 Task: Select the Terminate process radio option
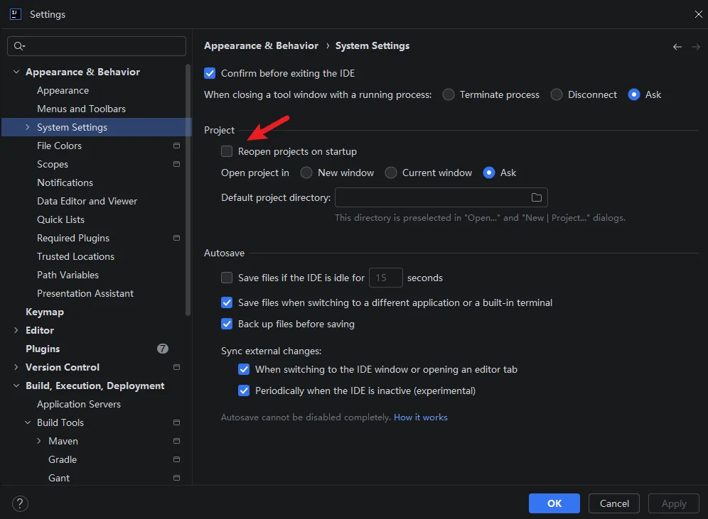[449, 94]
